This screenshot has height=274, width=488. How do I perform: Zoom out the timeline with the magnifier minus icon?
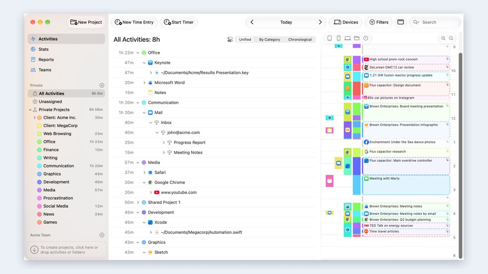click(x=451, y=38)
